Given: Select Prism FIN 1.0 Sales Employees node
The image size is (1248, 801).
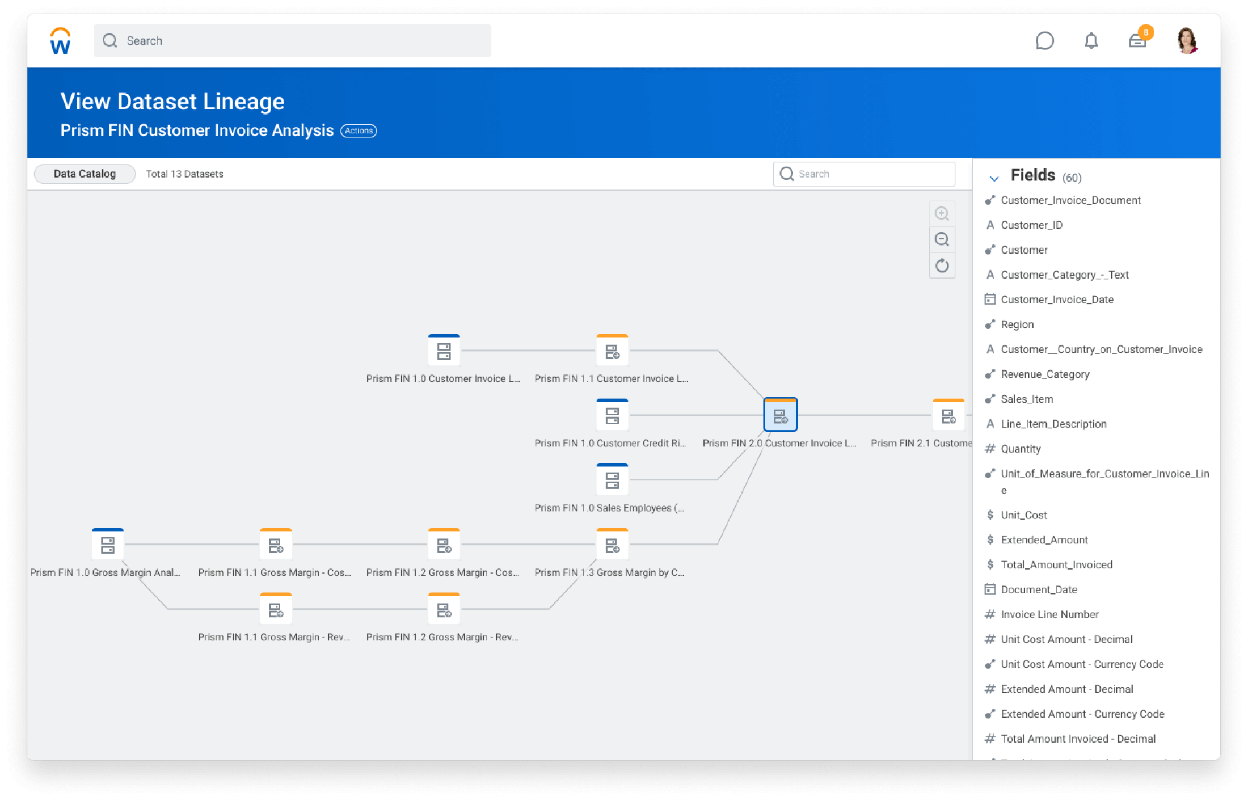Looking at the screenshot, I should 612,480.
